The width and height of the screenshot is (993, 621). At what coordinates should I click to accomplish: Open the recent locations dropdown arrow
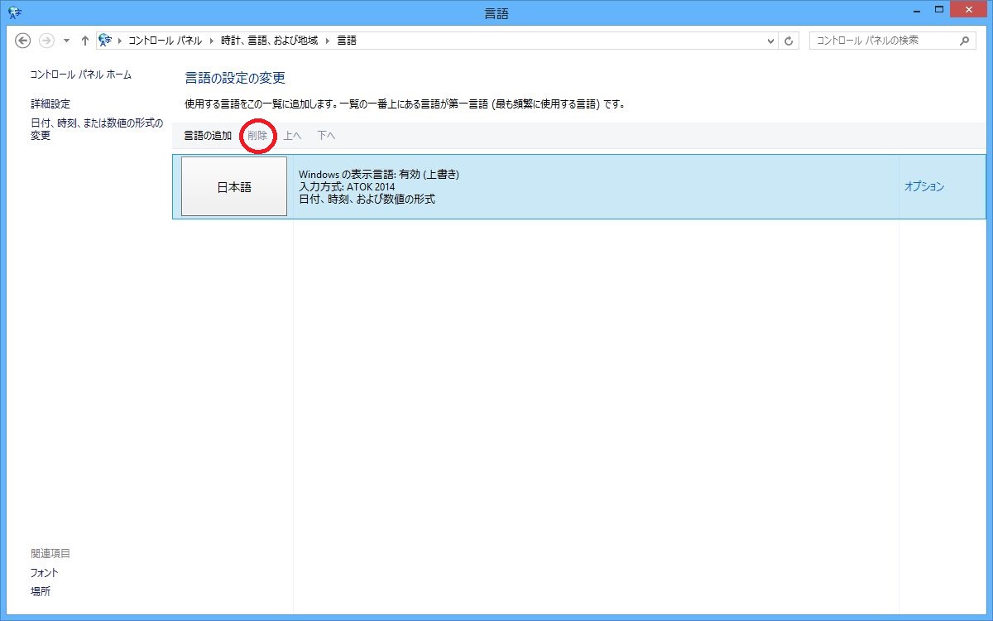tap(66, 41)
